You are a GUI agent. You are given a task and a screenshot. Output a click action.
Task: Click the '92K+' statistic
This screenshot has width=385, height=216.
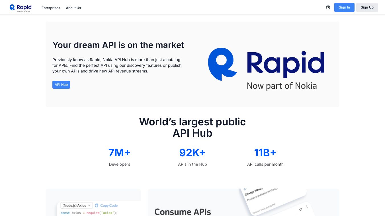[x=192, y=153]
